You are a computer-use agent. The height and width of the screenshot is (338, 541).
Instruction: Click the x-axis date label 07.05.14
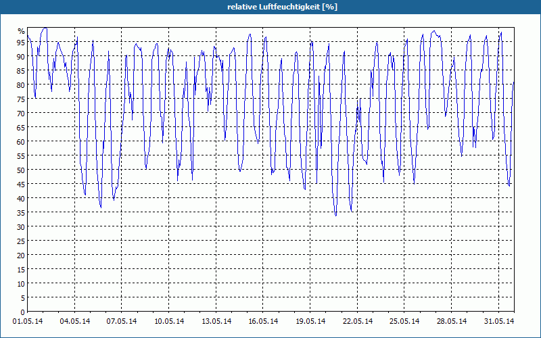click(x=122, y=321)
